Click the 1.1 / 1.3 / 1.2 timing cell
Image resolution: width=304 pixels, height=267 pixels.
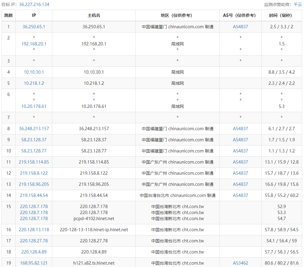click(282, 151)
